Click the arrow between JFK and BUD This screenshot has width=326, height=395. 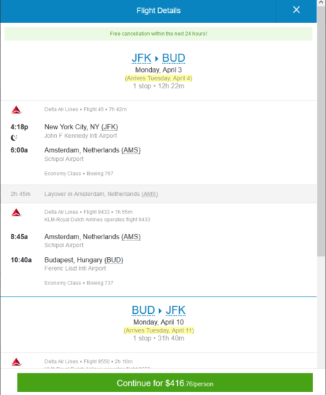coord(157,59)
